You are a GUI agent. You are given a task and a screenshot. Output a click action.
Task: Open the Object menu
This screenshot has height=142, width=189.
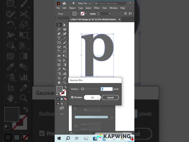72,8
